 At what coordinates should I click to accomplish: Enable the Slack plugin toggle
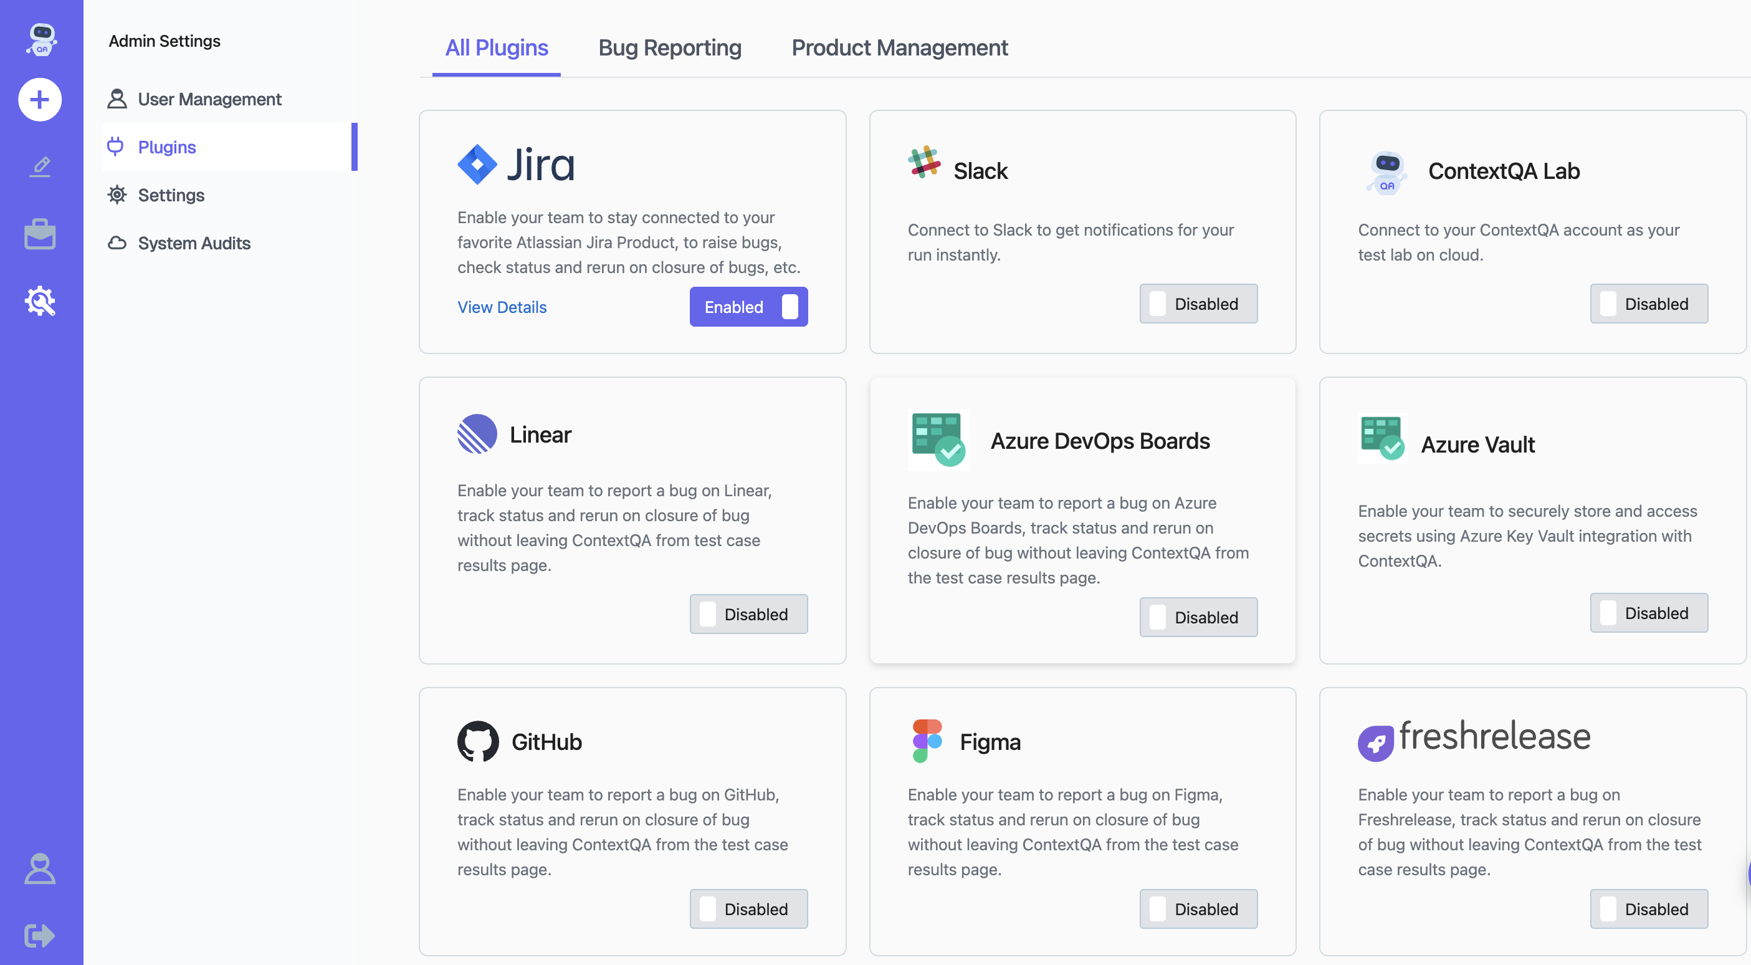click(1198, 304)
